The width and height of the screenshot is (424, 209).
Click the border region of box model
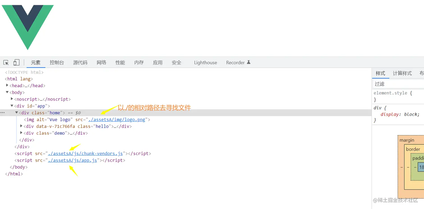[413, 149]
